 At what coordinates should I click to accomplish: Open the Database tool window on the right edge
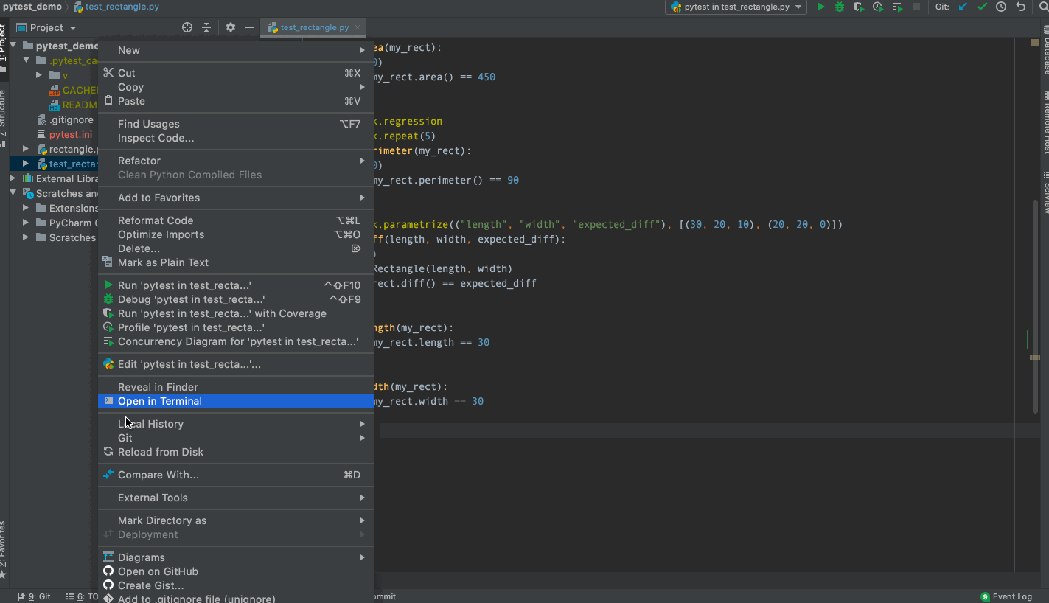(1045, 52)
